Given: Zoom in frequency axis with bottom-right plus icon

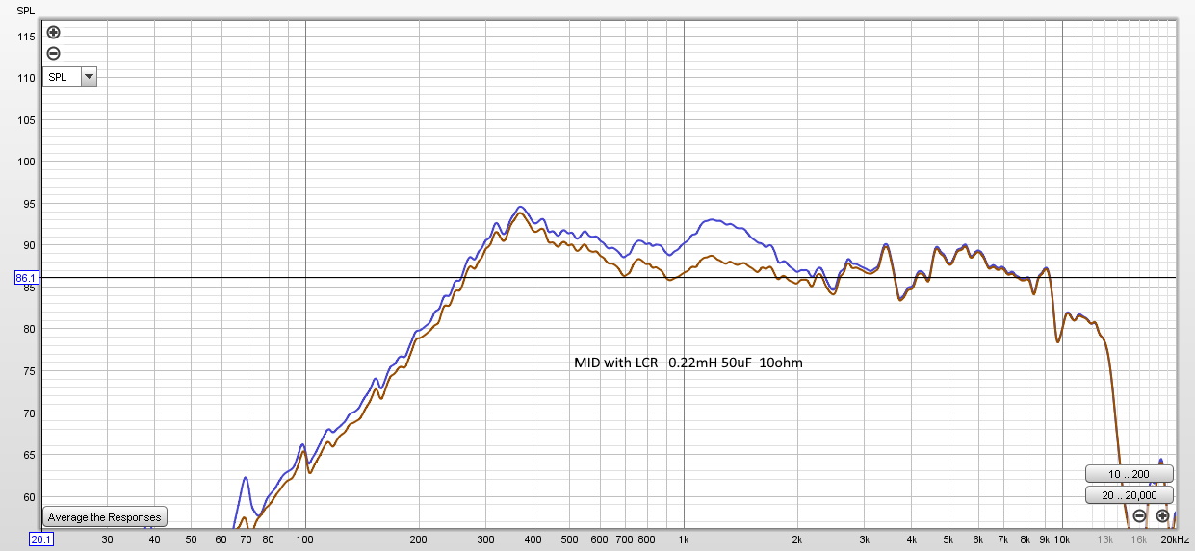Looking at the screenshot, I should 1162,516.
